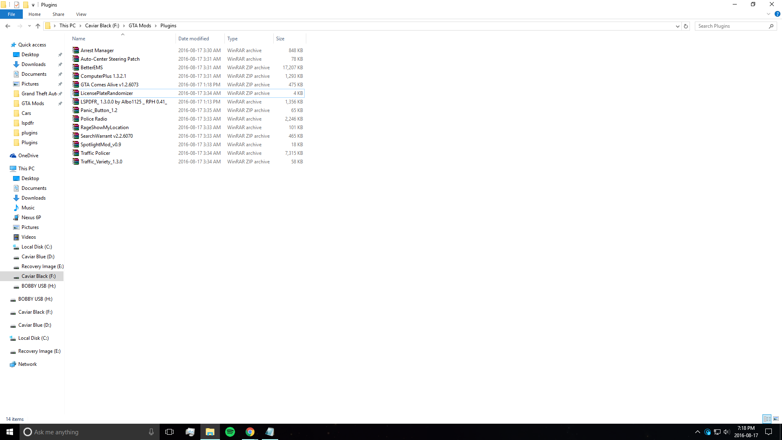This screenshot has width=782, height=440.
Task: Select the Police Radio WinRAR archive icon
Action: [76, 119]
